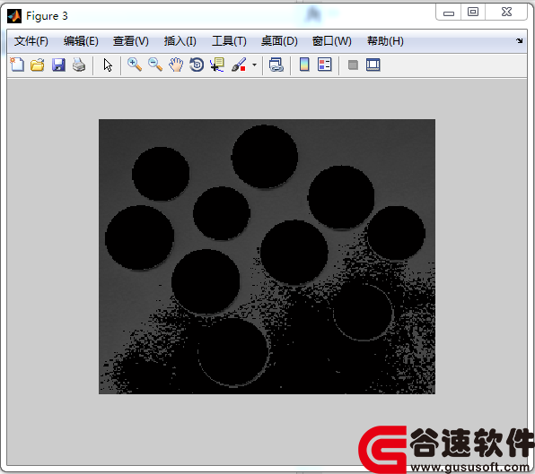Select the Pan hand tool
535x474 pixels.
tap(176, 65)
